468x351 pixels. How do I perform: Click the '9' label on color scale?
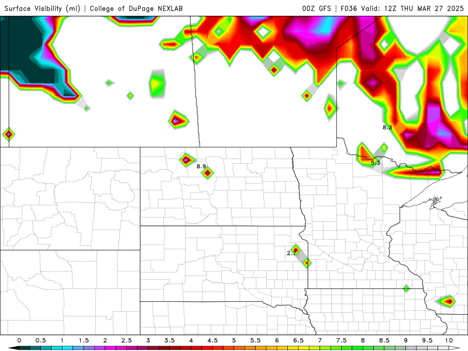(x=405, y=340)
